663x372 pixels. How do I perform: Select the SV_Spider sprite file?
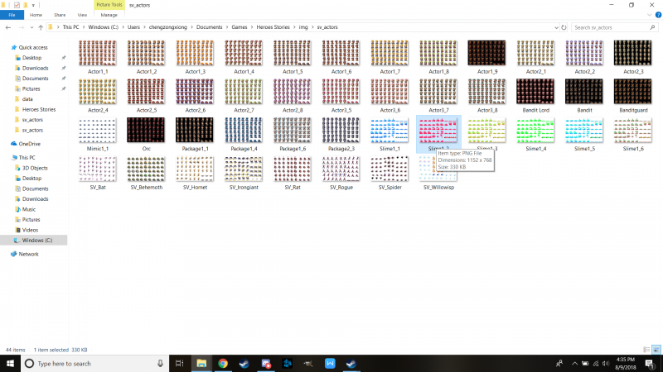click(390, 173)
